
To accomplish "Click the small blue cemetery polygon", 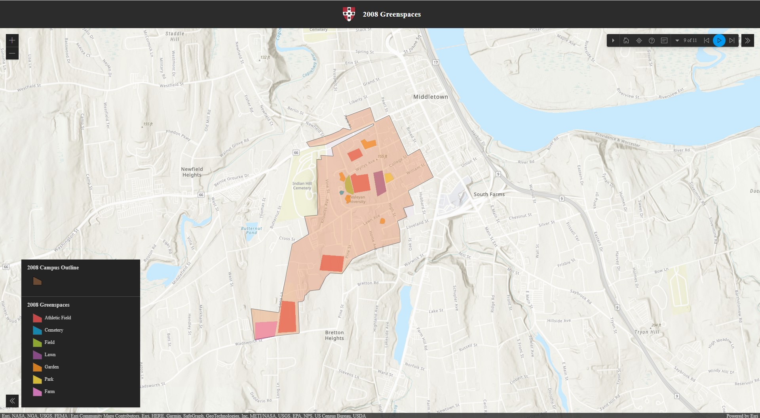I will pyautogui.click(x=342, y=193).
